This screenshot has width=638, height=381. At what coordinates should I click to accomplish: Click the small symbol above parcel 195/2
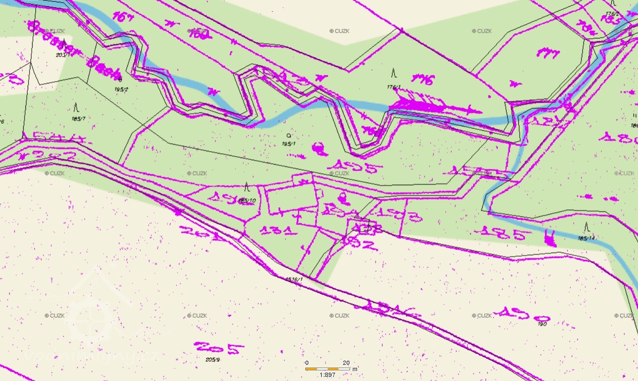[120, 80]
